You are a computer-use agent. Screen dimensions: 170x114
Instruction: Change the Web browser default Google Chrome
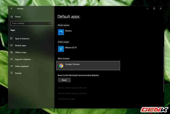[x=88, y=66]
